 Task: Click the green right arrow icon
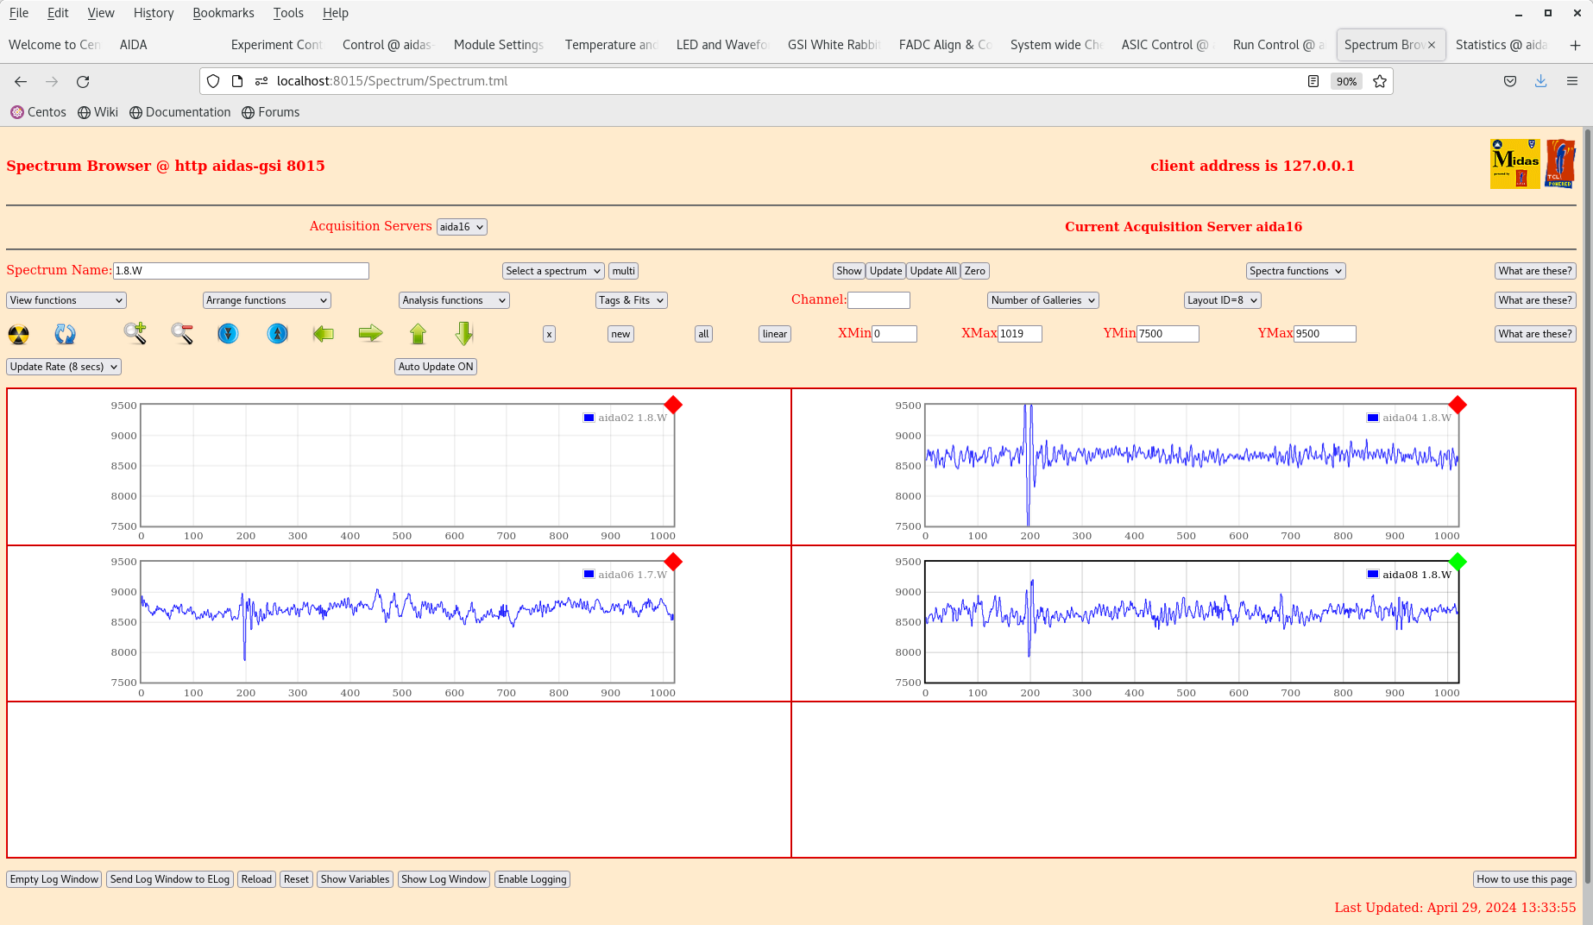coord(370,333)
